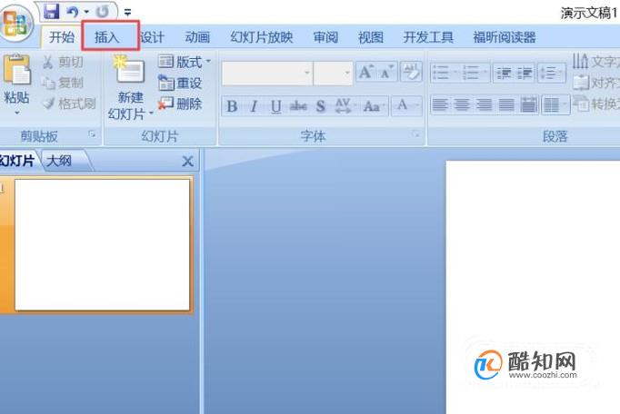Click the 复制 (Copy) button

[63, 83]
